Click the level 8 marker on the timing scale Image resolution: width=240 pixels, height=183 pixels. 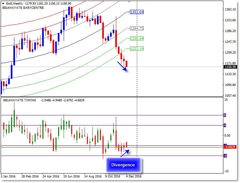click(225, 115)
